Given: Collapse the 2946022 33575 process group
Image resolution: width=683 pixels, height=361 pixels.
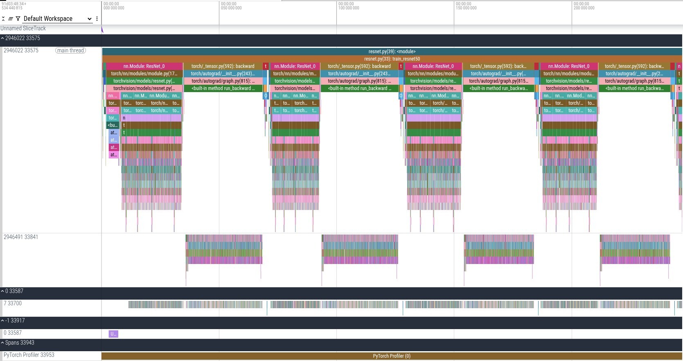Looking at the screenshot, I should [x=2, y=38].
